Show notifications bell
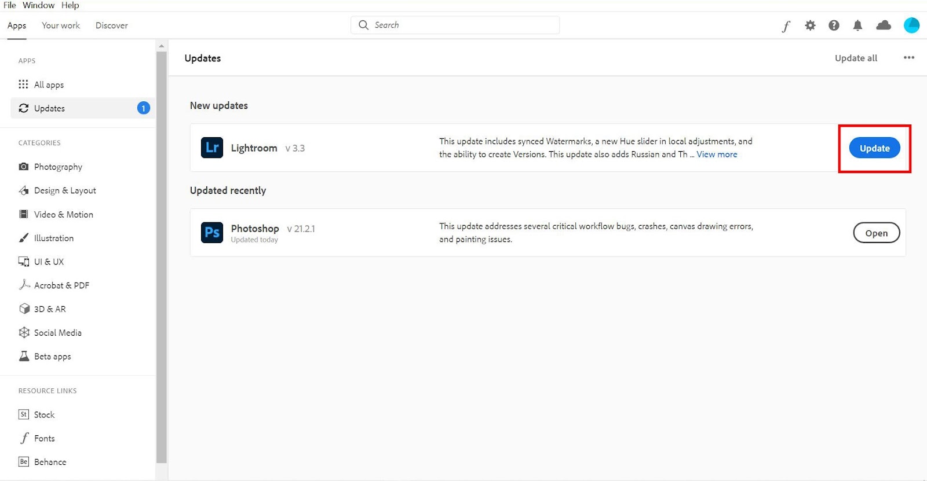The height and width of the screenshot is (481, 927). [857, 25]
